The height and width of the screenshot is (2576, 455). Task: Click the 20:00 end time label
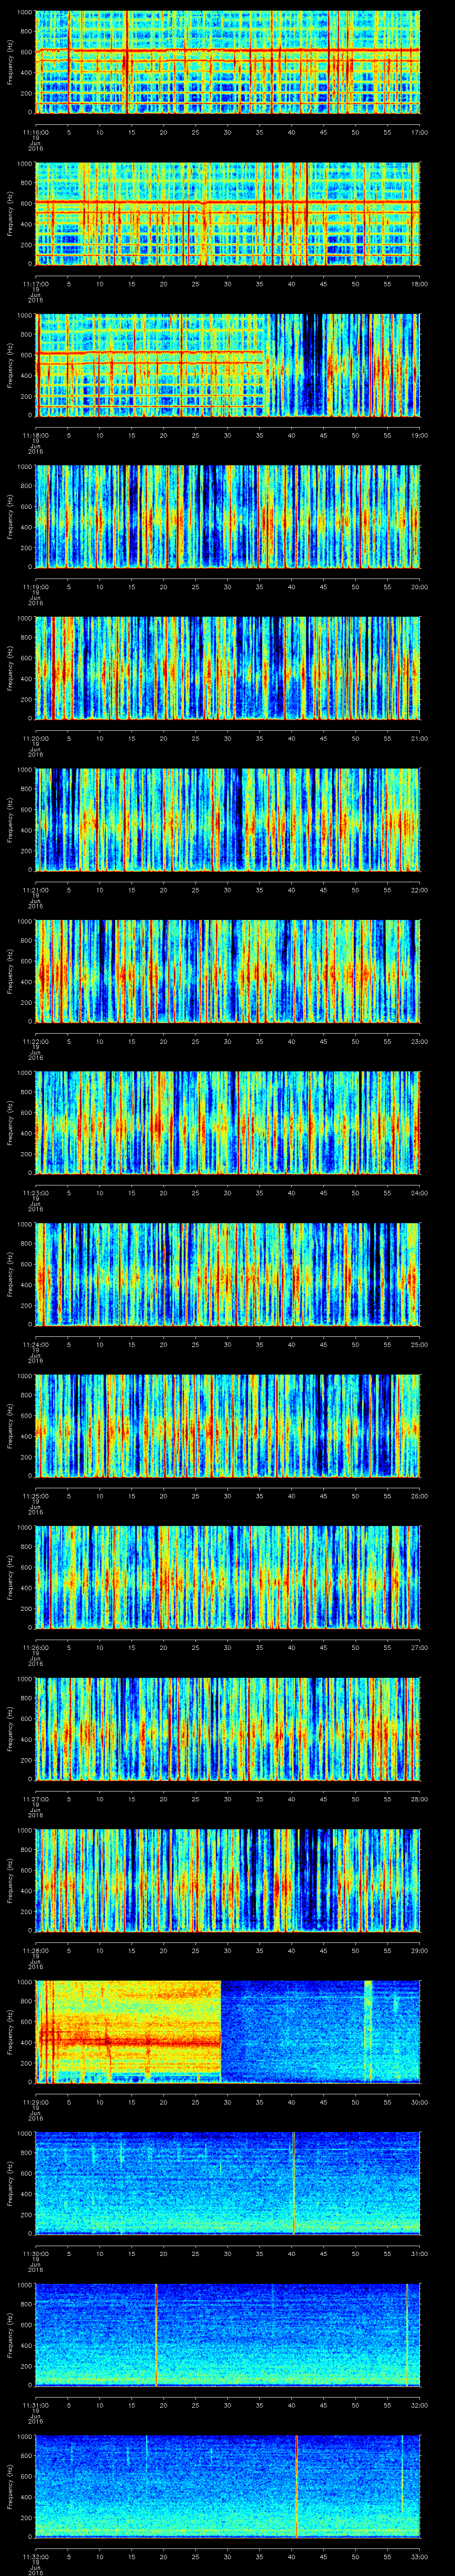click(419, 587)
